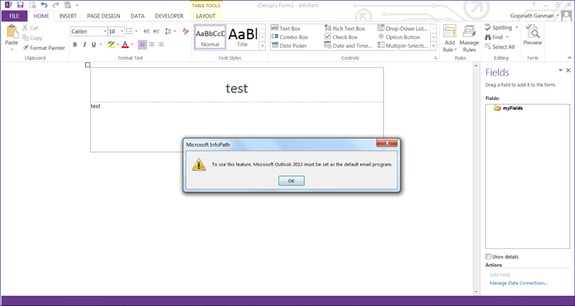Toggle italic formatting
Viewport: 575px width, 306px height.
coord(84,45)
